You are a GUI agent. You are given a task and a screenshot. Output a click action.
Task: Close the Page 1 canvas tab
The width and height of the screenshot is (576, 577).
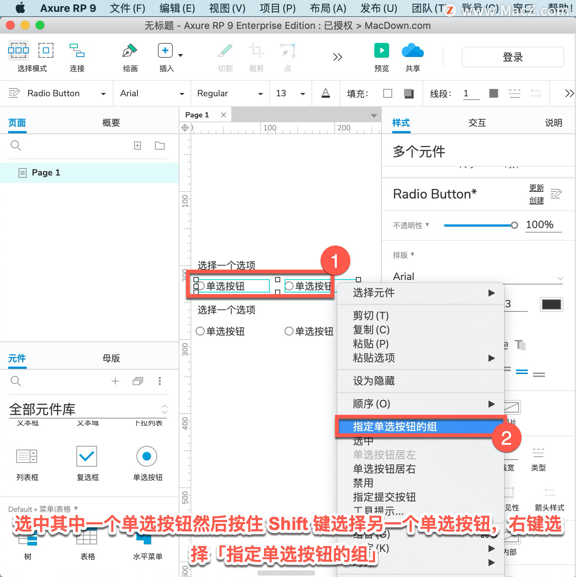coord(224,115)
